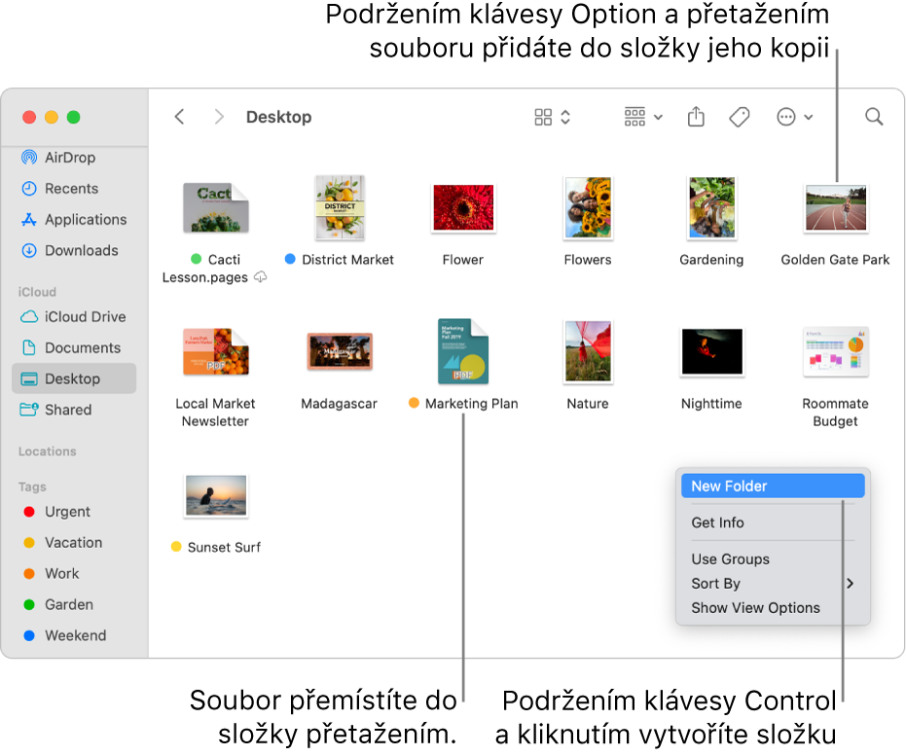Click the Locations sidebar heading
906x756 pixels.
[48, 451]
